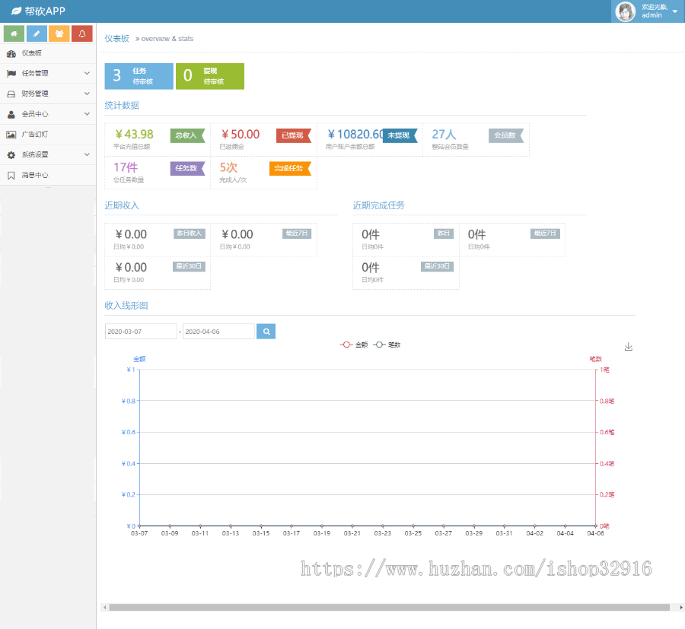The image size is (685, 629).
Task: Expand the 财务管理 menu chevron
Action: pyautogui.click(x=87, y=94)
